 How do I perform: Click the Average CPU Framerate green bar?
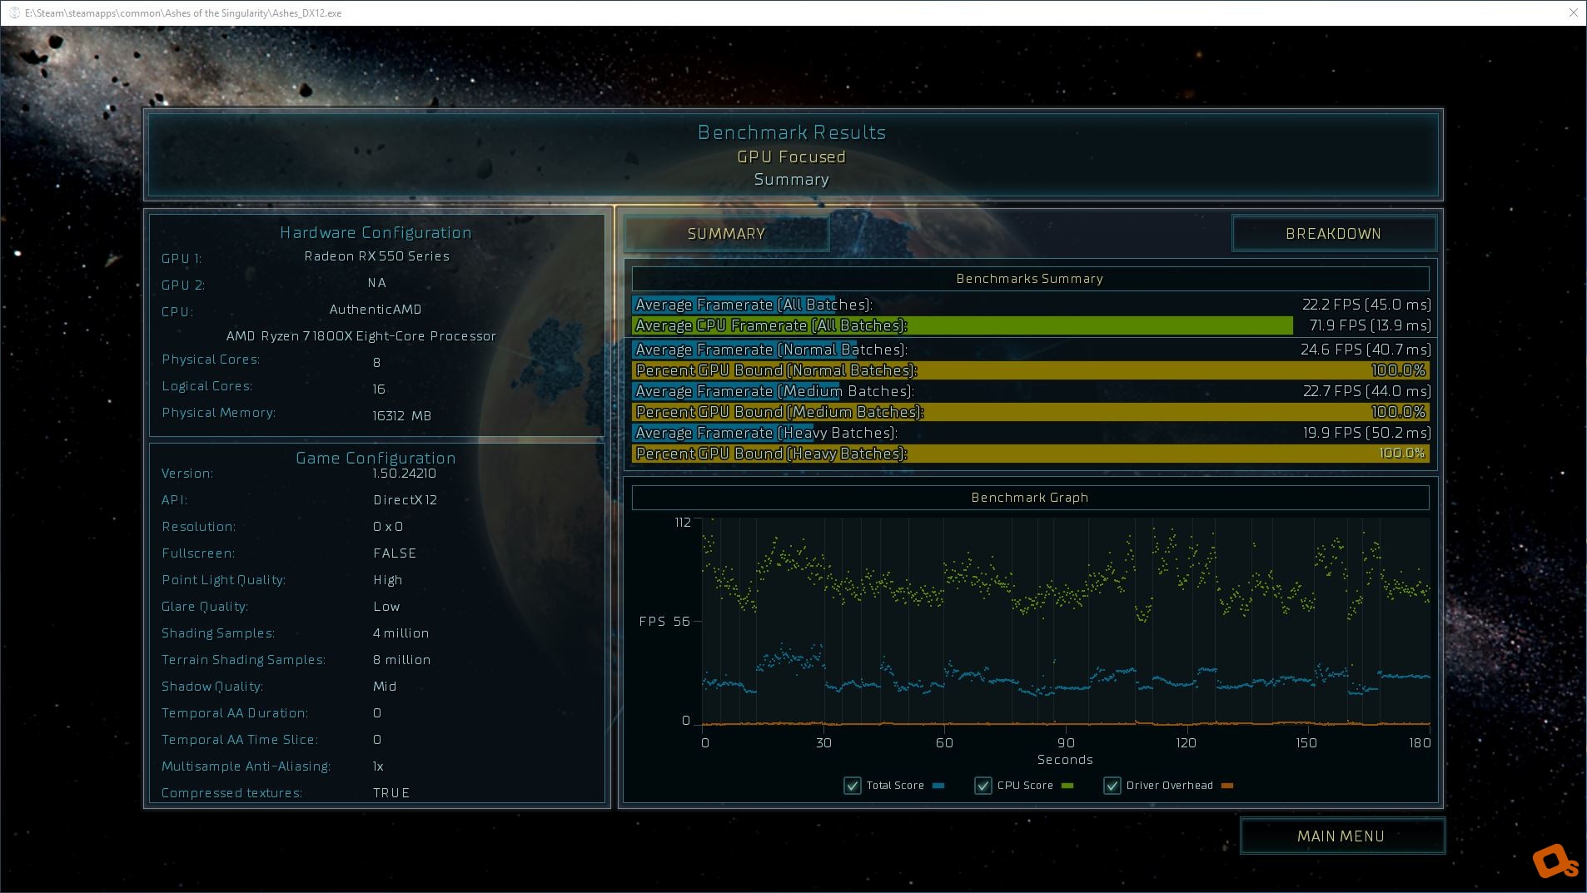pyautogui.click(x=963, y=325)
